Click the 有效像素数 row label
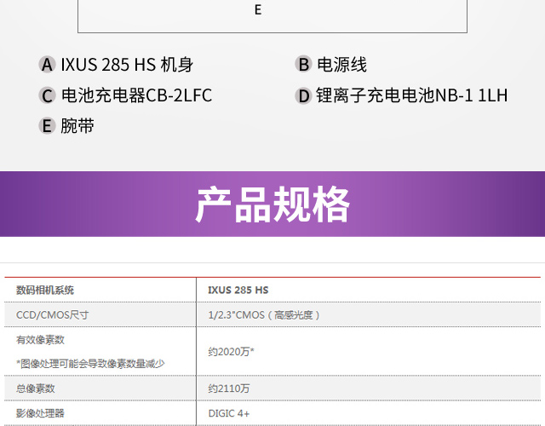545x426 pixels. (x=41, y=339)
